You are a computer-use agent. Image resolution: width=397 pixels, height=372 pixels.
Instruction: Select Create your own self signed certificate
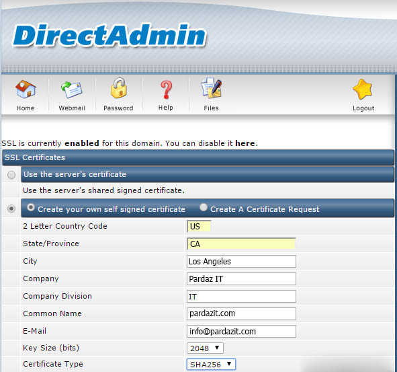(31, 207)
